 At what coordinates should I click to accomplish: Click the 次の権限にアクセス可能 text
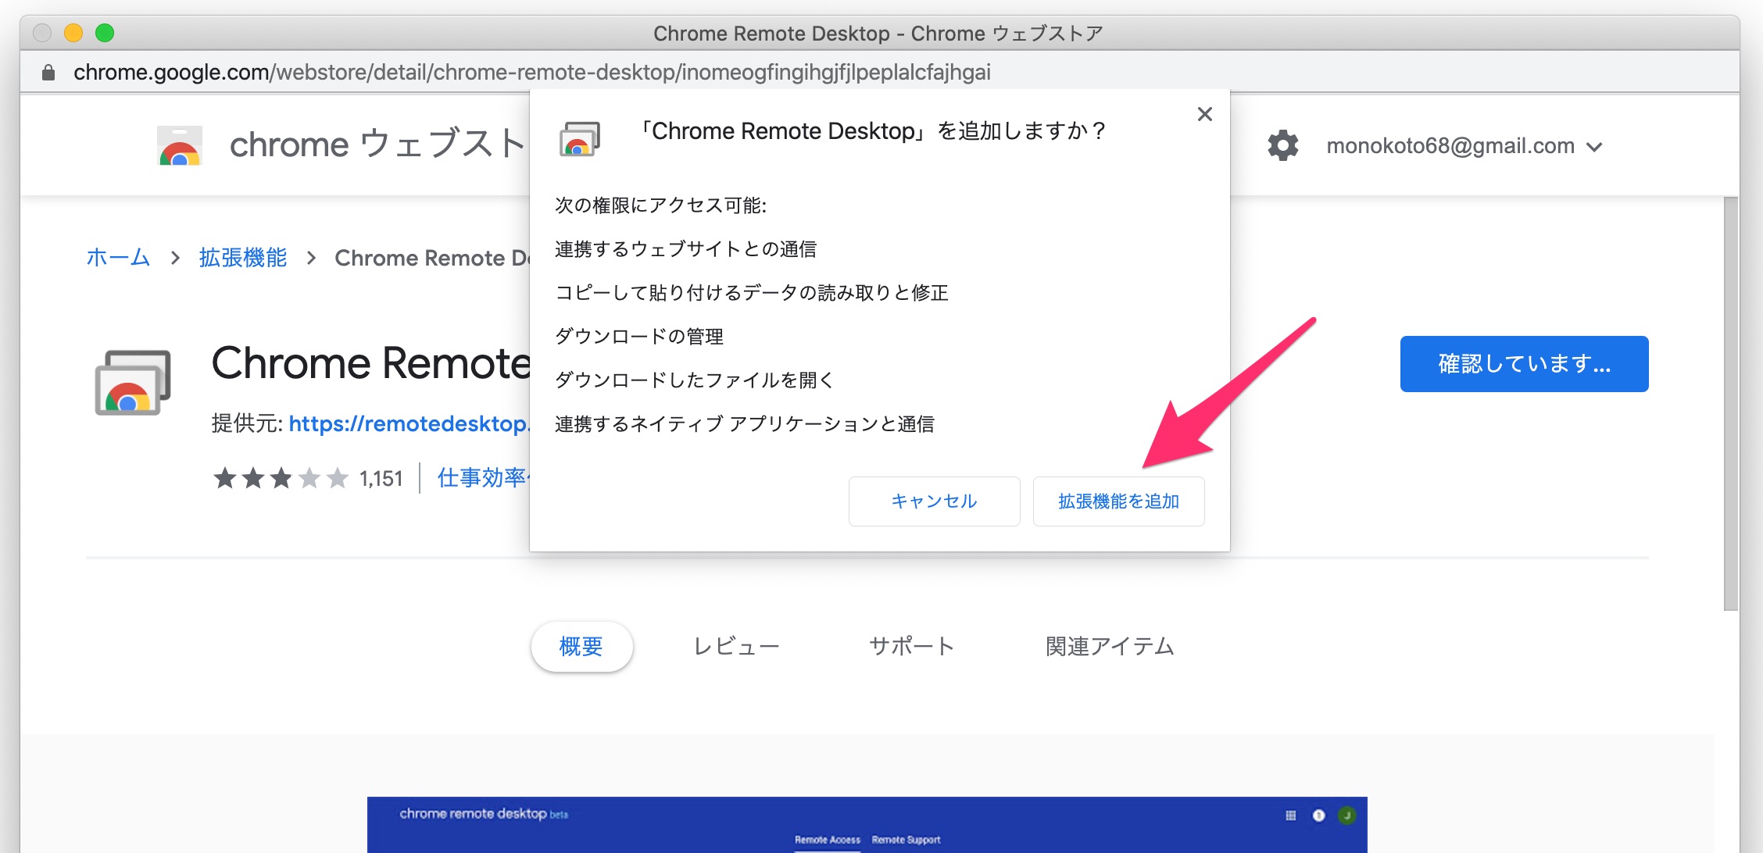point(661,205)
